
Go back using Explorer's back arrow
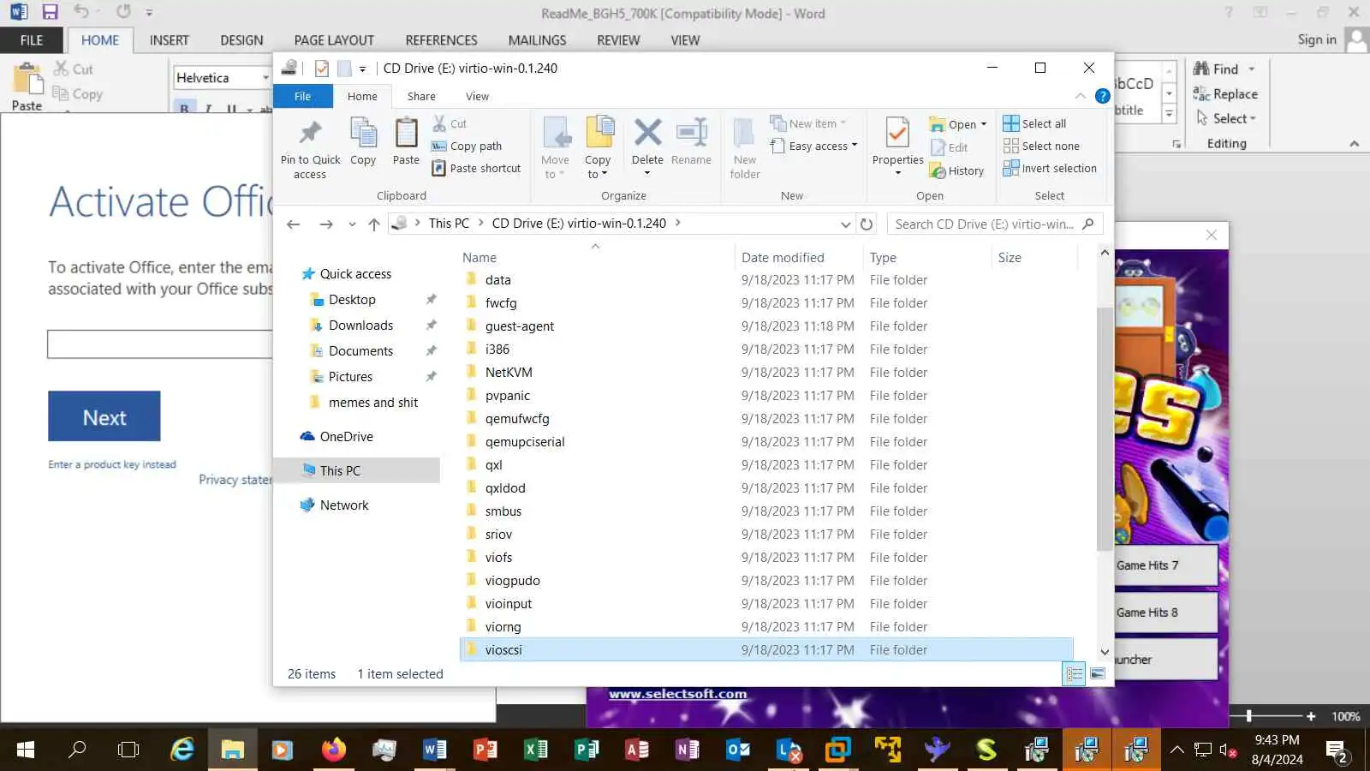293,224
